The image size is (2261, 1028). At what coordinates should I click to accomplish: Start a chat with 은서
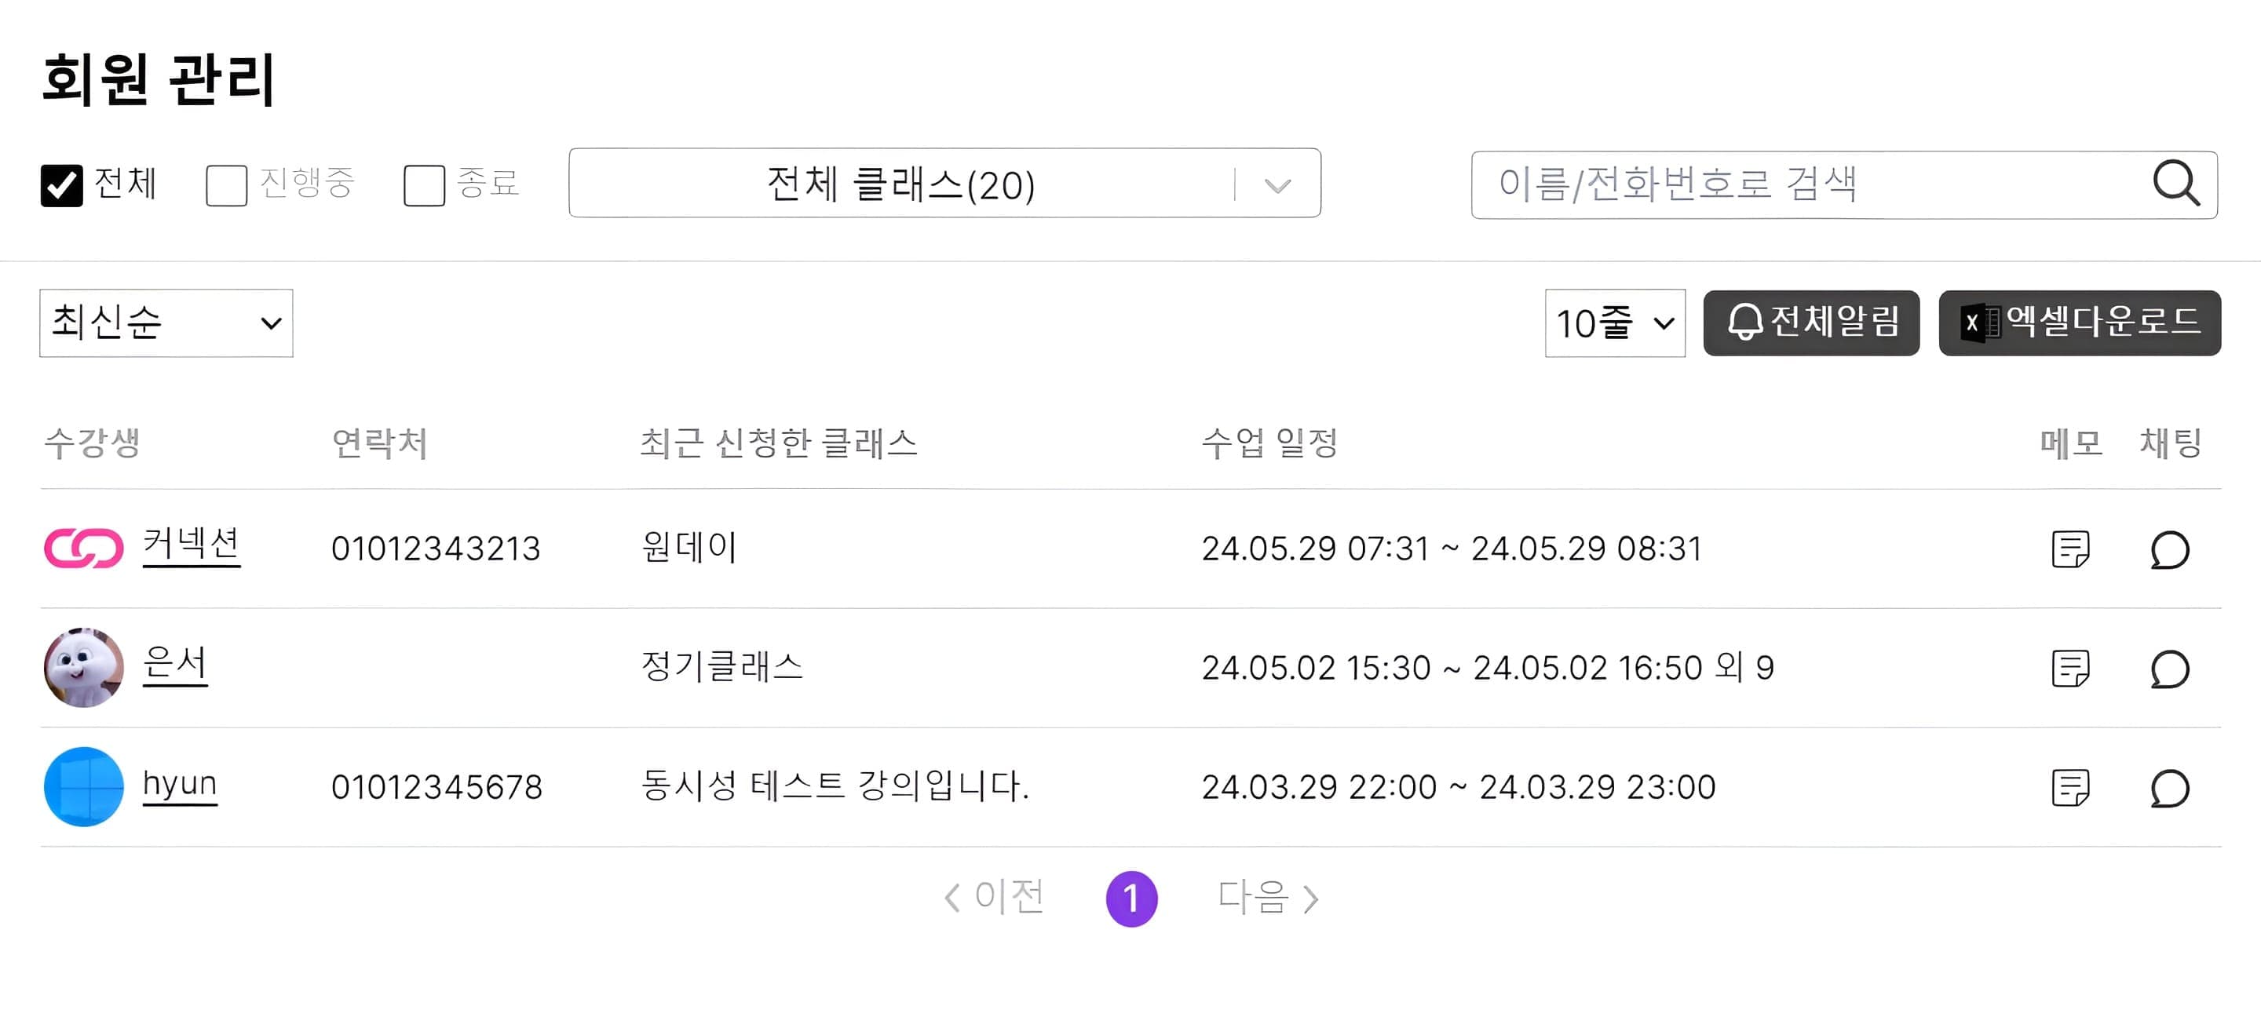coord(2169,668)
